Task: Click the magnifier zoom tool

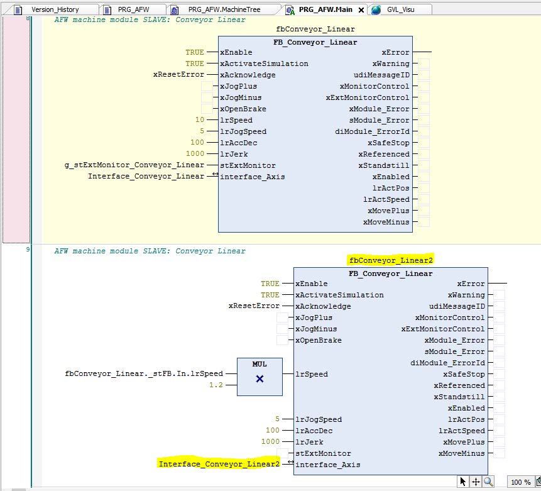Action: (x=488, y=482)
